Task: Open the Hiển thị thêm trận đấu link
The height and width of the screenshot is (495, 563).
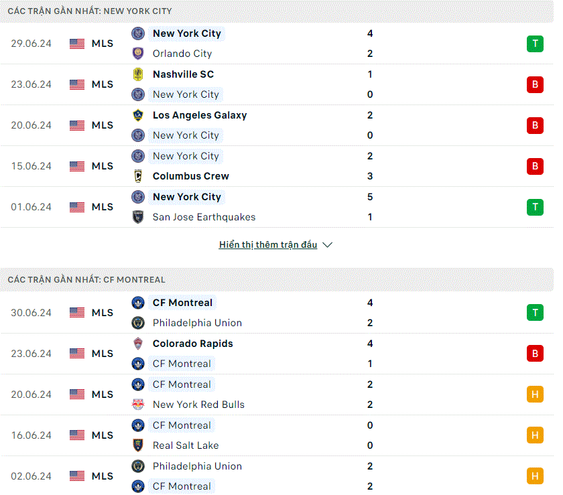Action: pyautogui.click(x=268, y=244)
